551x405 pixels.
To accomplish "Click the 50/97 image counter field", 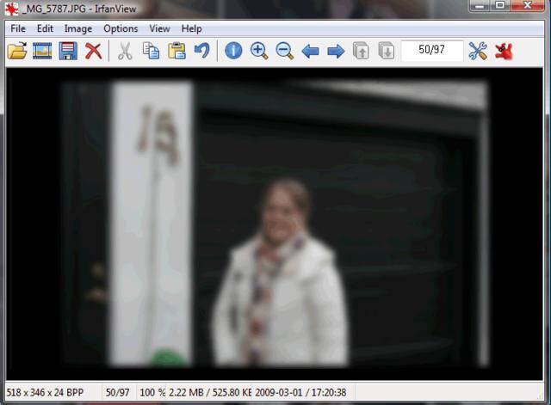I will point(431,51).
